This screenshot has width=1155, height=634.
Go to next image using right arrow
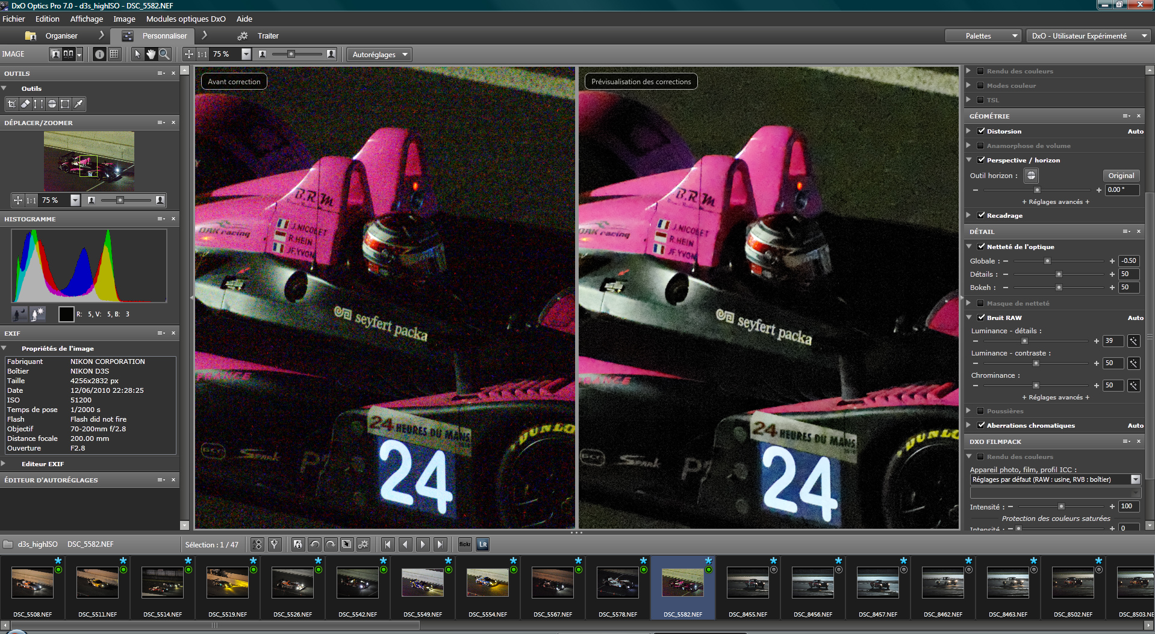423,544
